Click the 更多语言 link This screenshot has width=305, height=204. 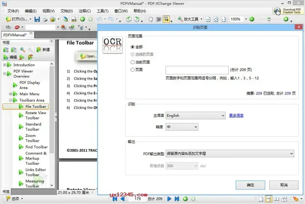point(236,116)
